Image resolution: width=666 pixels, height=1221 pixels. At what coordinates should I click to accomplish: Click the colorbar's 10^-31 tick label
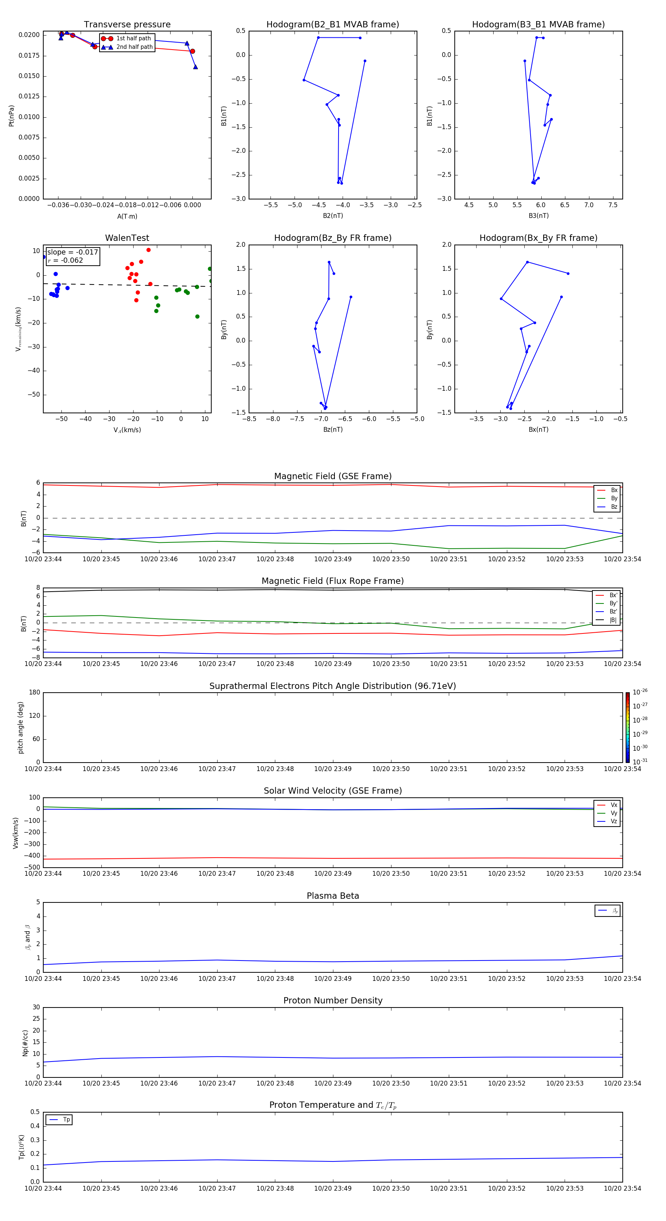640,762
